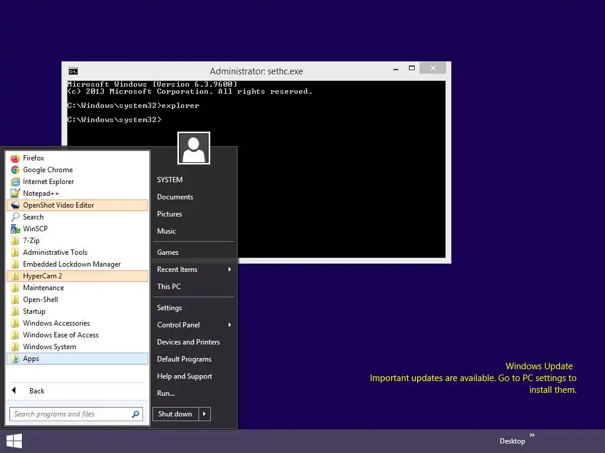Click the Shut down button

(175, 414)
